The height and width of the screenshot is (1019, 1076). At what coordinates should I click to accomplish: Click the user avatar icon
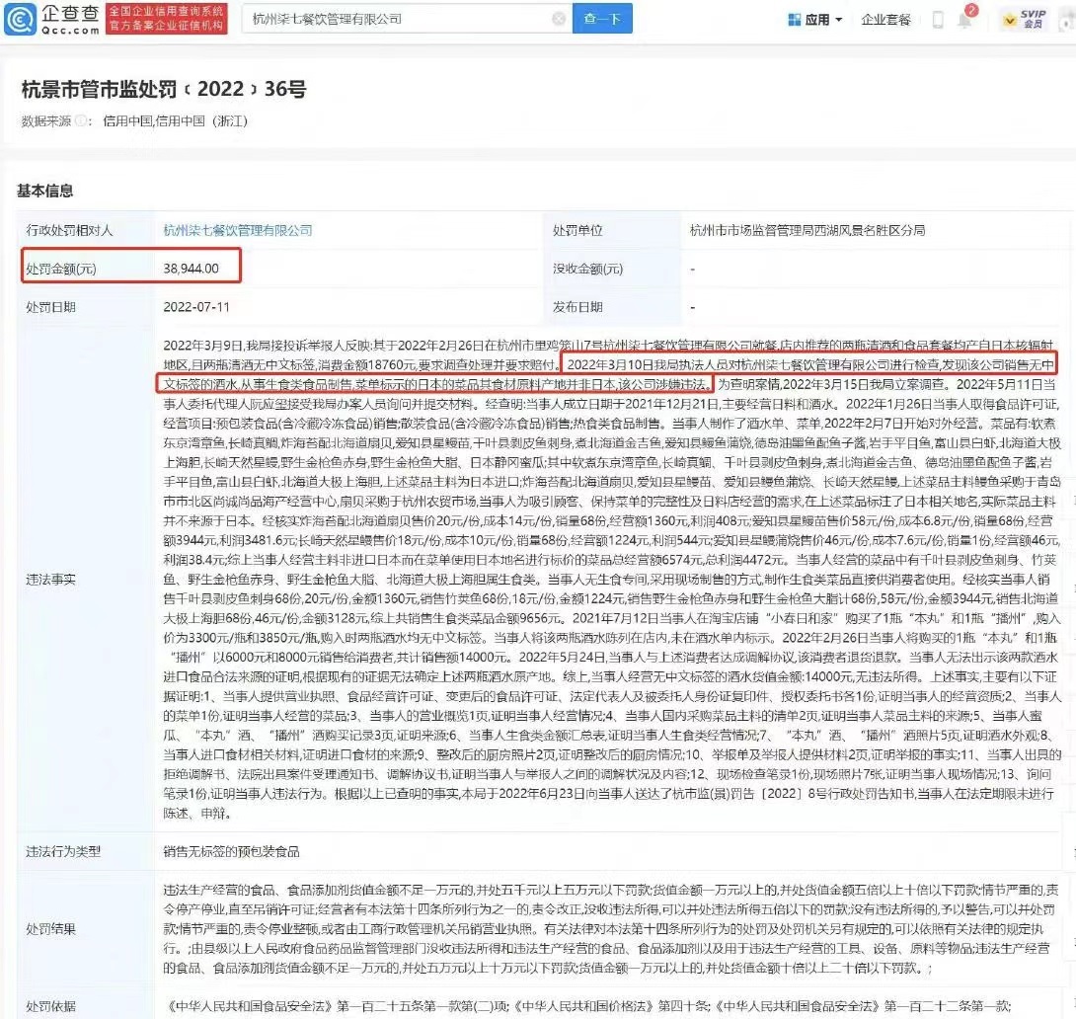point(1065,19)
